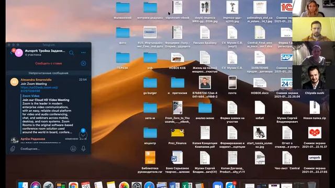Open Zoom from the Dock
335x188 pixels.
pos(218,185)
